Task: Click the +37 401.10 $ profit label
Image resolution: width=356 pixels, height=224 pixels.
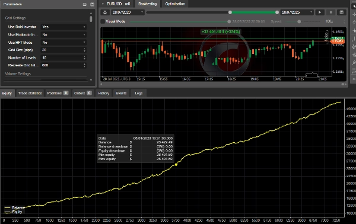Action: pyautogui.click(x=221, y=32)
